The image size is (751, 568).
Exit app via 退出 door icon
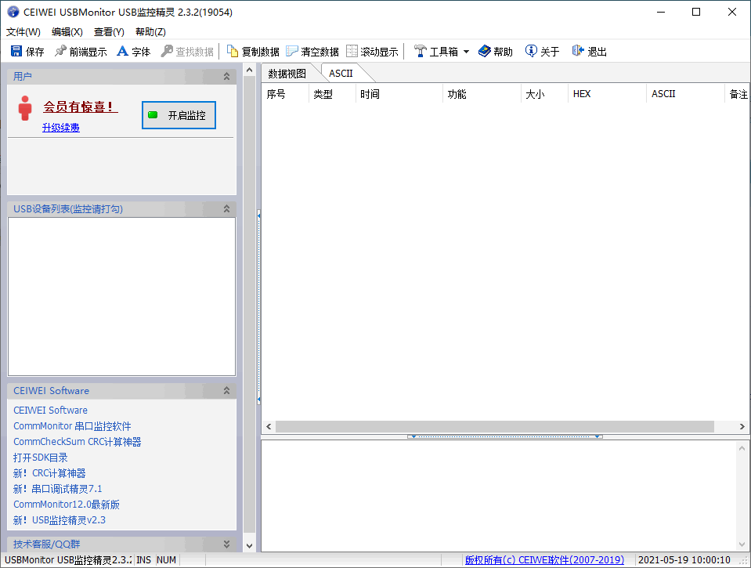pyautogui.click(x=578, y=51)
